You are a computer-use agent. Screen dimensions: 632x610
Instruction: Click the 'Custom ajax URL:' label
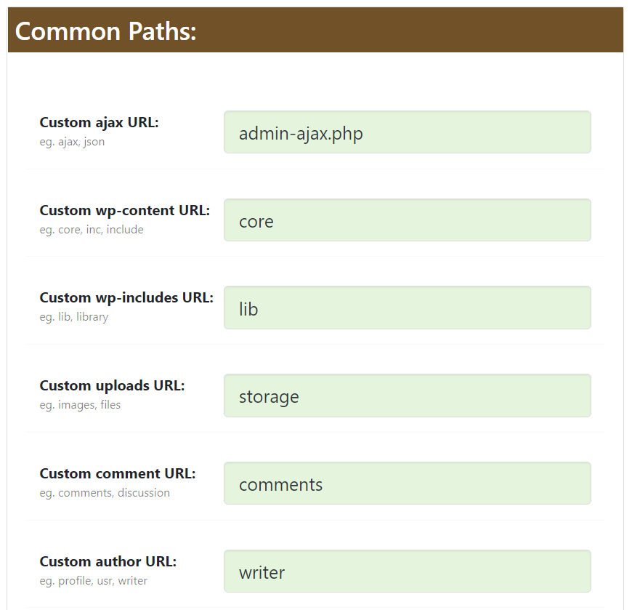click(99, 123)
